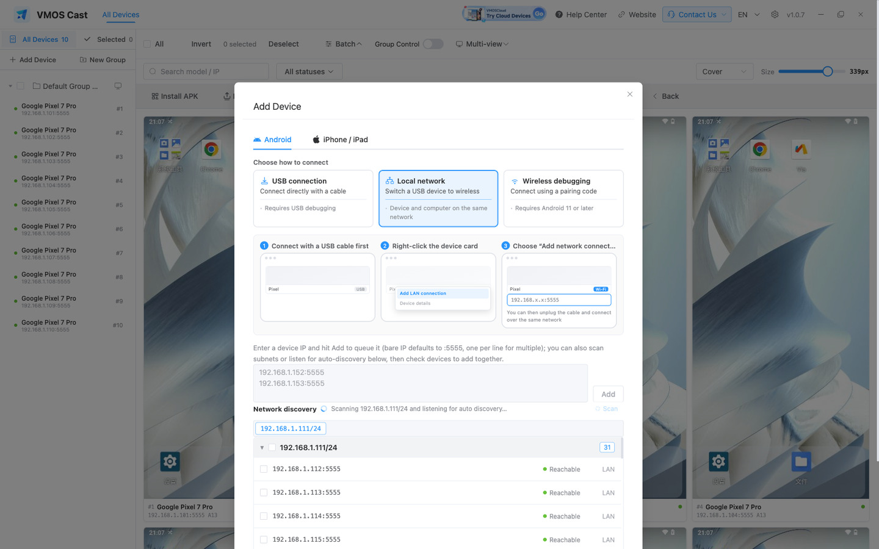Click the Batch list icon
This screenshot has height=549, width=879.
[x=328, y=44]
